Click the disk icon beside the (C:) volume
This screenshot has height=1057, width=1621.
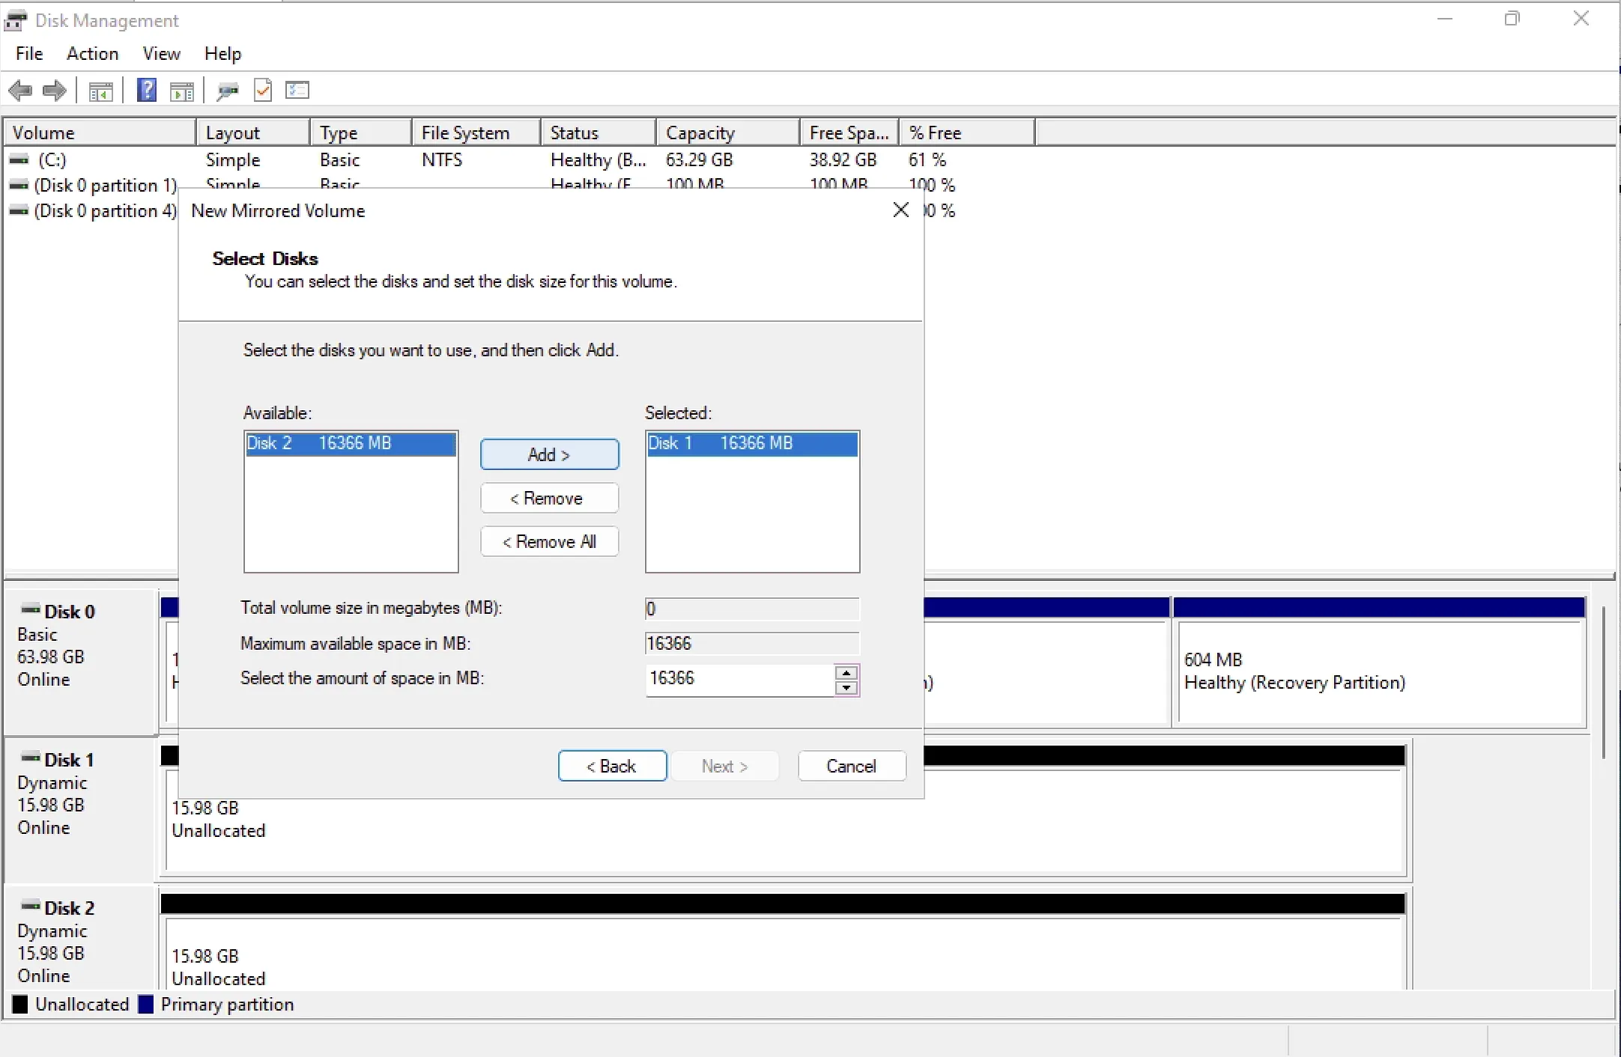coord(19,159)
